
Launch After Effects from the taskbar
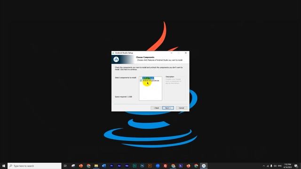point(119,166)
